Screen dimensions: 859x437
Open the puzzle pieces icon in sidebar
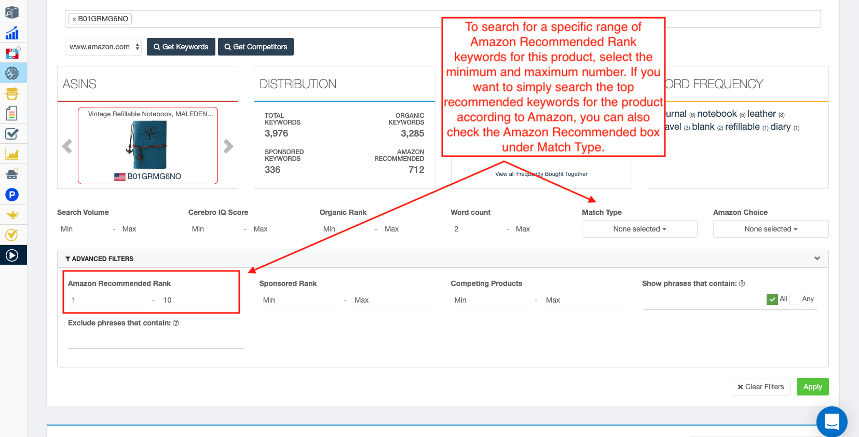click(x=12, y=53)
